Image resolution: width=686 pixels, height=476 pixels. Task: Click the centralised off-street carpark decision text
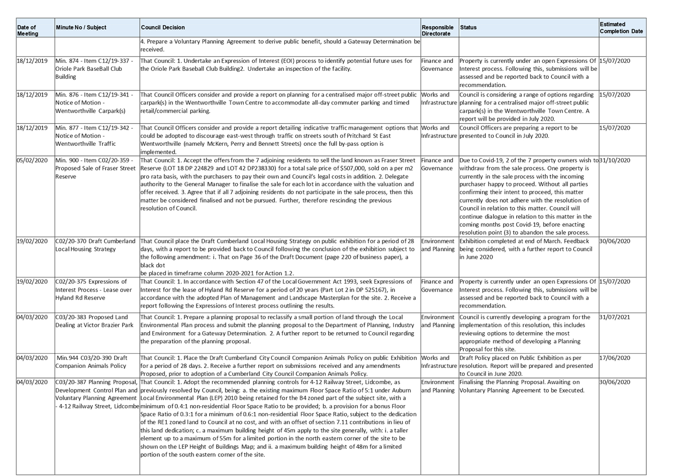(278, 103)
